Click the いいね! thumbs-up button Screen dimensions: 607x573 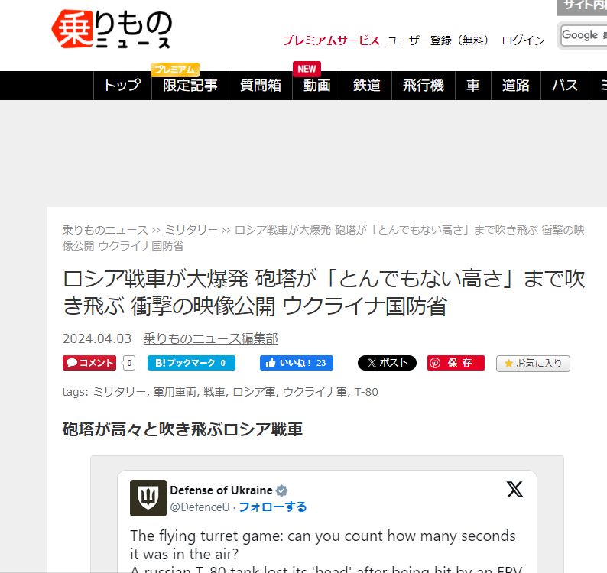pos(297,363)
